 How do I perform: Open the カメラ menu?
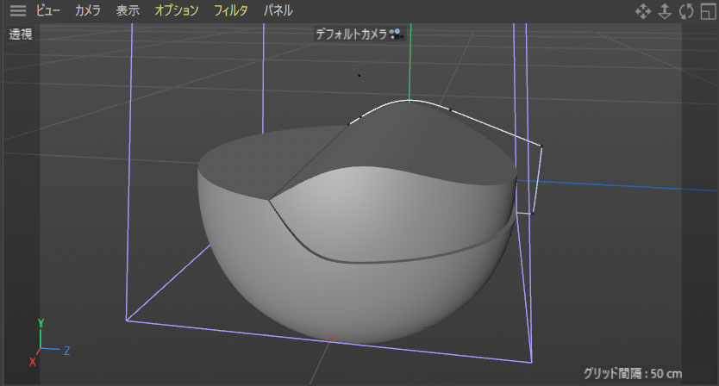87,11
